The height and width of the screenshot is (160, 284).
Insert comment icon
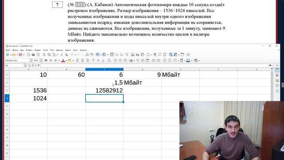160,54
